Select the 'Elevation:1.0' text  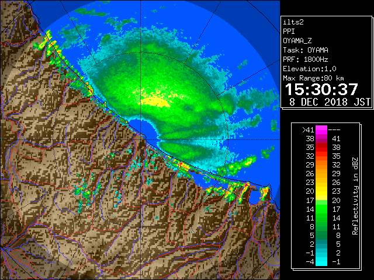tap(310, 69)
